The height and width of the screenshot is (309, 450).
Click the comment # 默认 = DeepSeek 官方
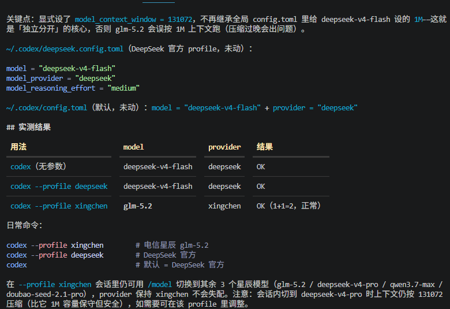179,265
